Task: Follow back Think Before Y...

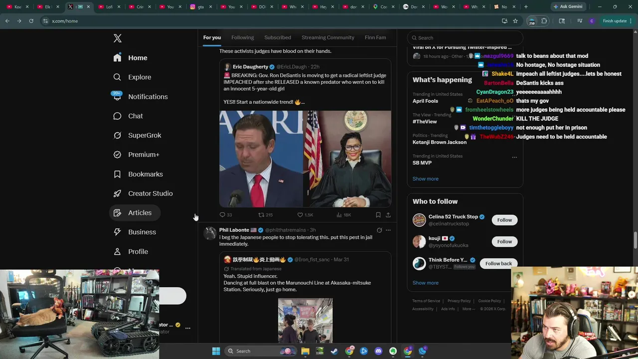Action: pos(498,263)
